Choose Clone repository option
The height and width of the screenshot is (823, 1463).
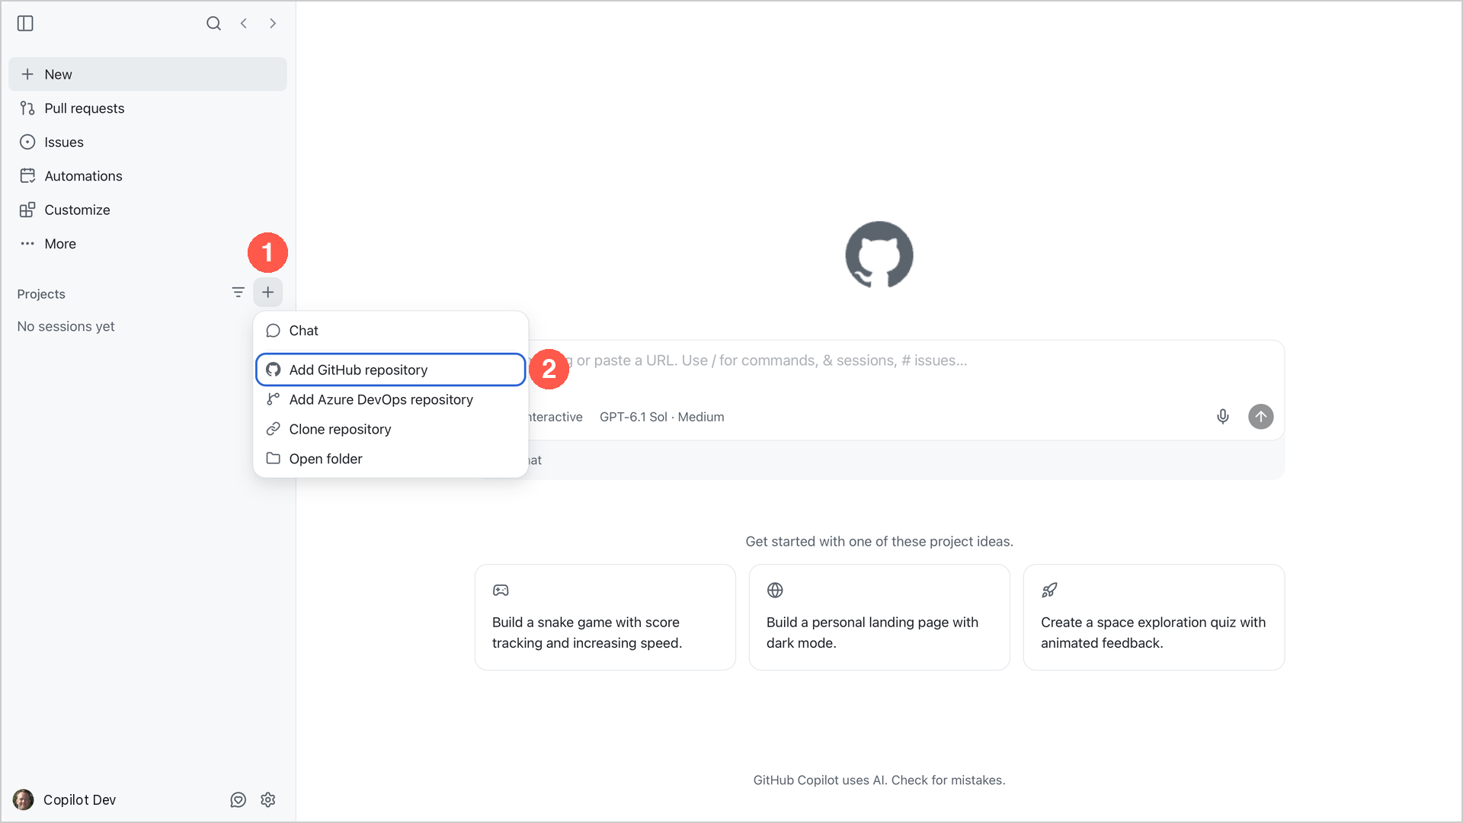(391, 429)
